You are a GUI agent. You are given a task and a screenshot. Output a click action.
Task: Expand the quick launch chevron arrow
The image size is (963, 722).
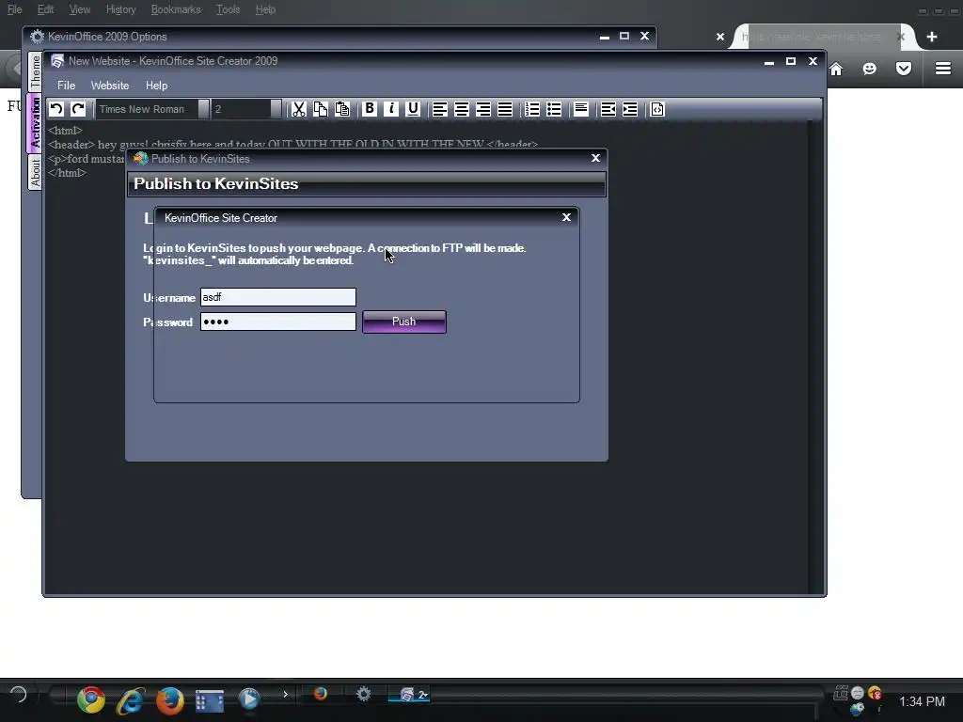point(285,695)
